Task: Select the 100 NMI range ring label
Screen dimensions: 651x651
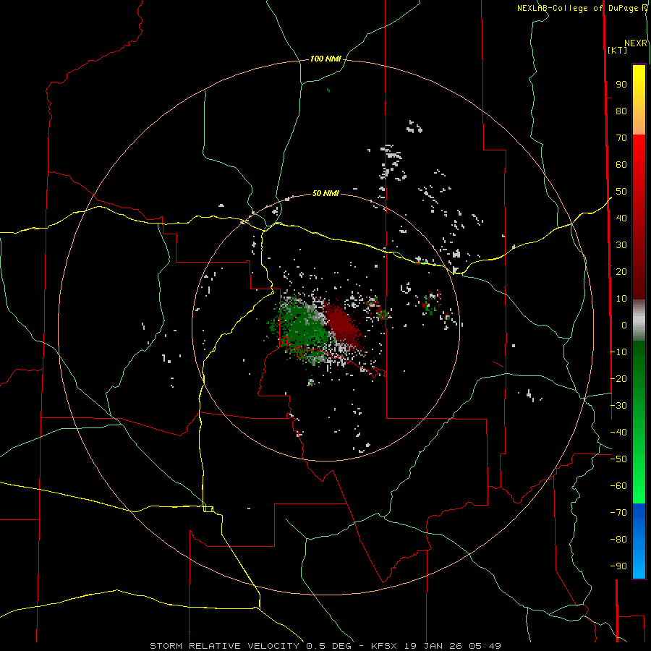Action: click(325, 59)
